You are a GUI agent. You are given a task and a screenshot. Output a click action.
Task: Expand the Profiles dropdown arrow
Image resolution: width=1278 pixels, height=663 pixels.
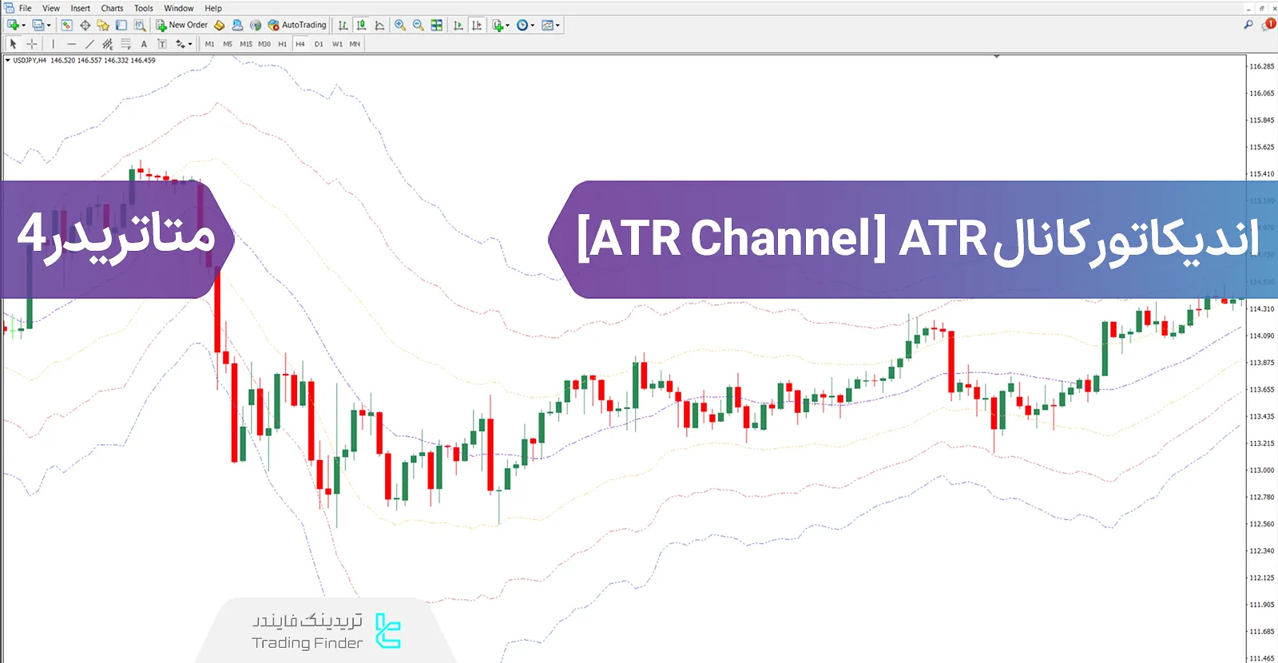point(49,26)
